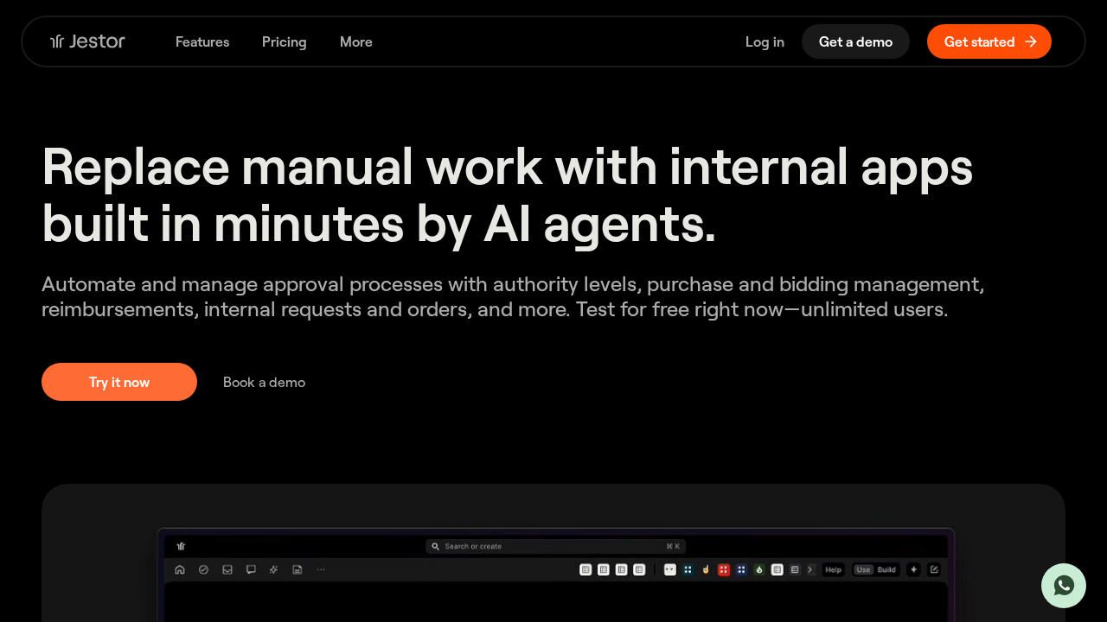Click the chat bubble icon in preview toolbar
The width and height of the screenshot is (1107, 622).
pyautogui.click(x=251, y=570)
